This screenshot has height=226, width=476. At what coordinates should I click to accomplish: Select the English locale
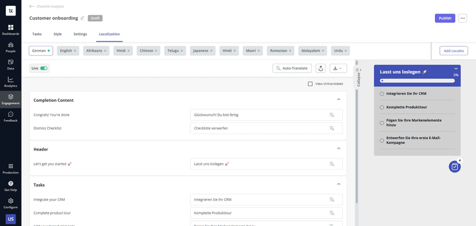68,51
